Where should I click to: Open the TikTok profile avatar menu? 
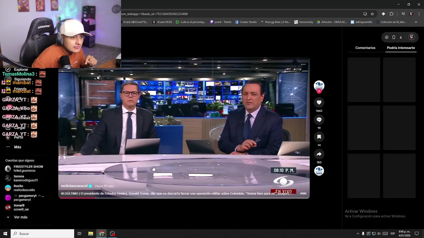pos(411,37)
